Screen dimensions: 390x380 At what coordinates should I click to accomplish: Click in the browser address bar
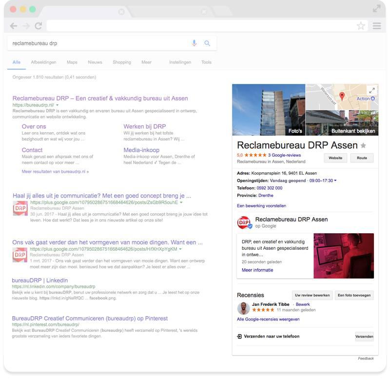click(207, 26)
